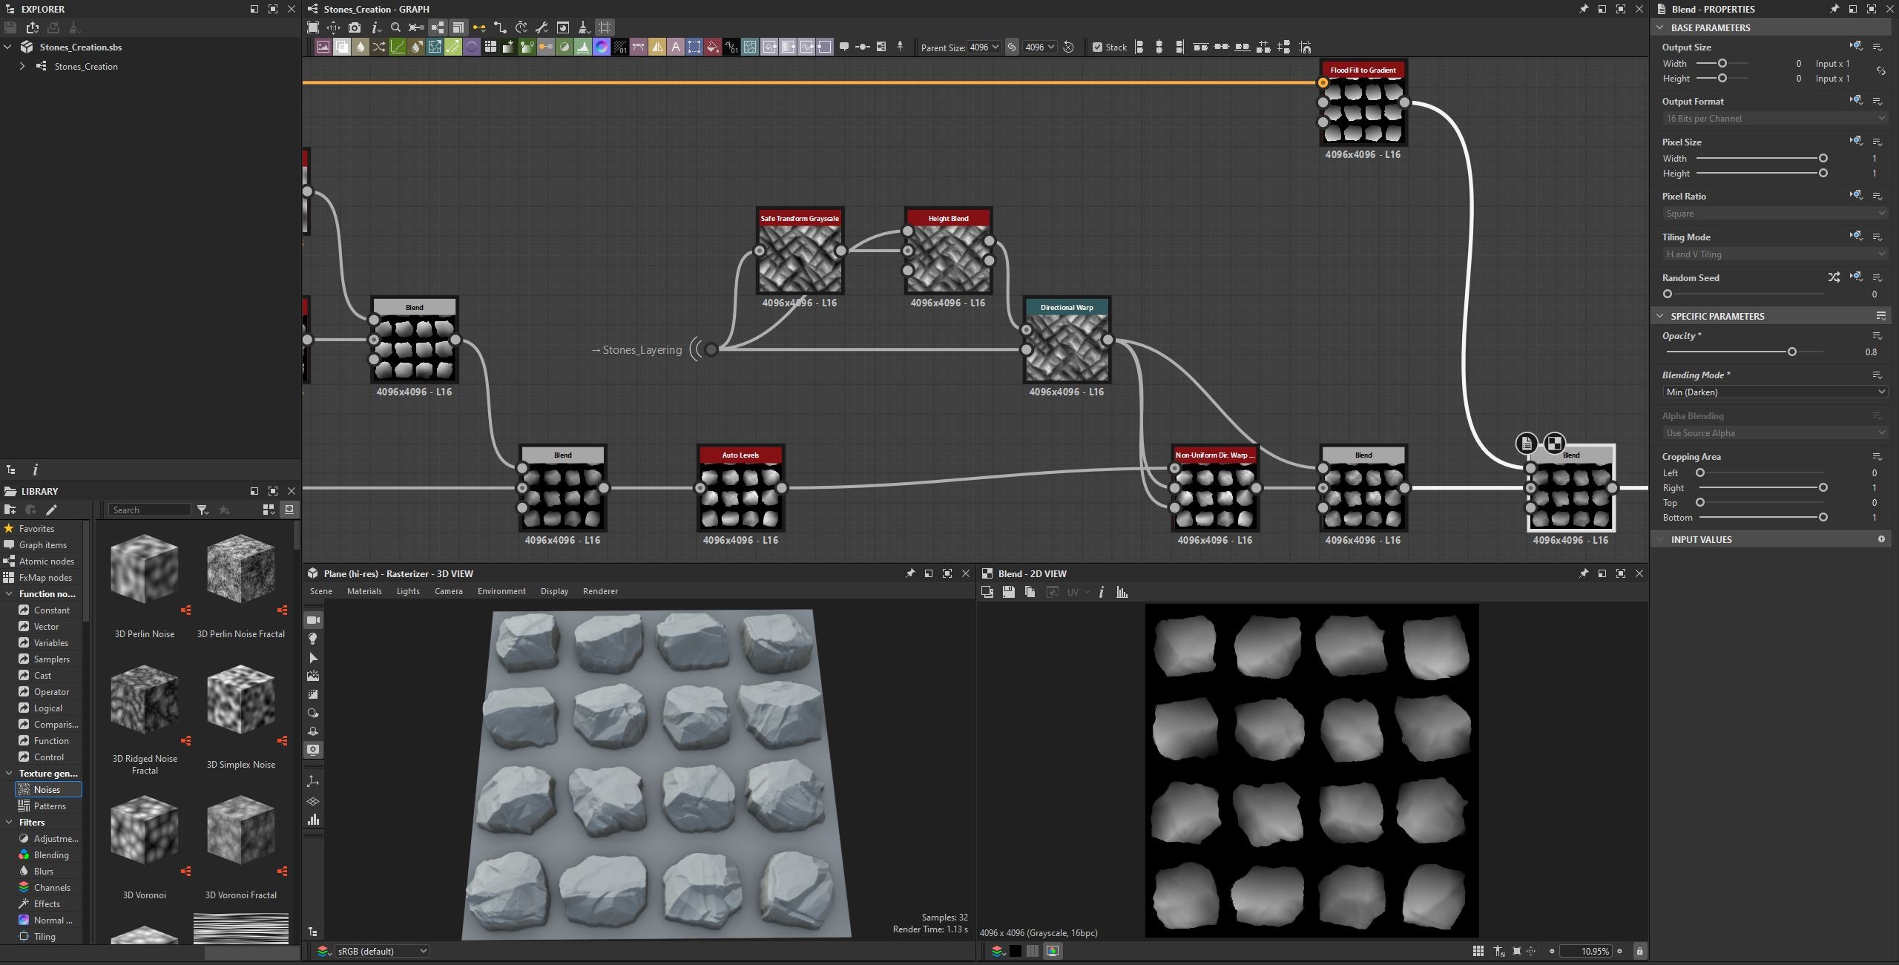Toggle the parent size link lock
Viewport: 1899px width, 965px height.
click(x=1012, y=47)
